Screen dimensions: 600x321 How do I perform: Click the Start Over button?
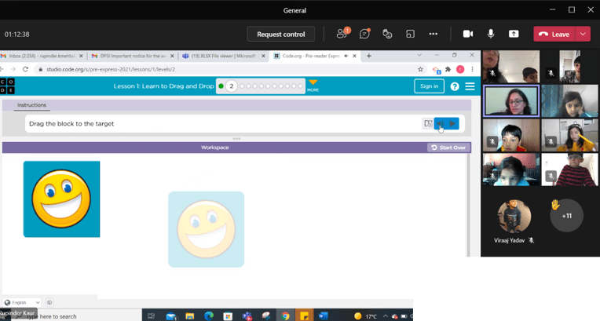tap(448, 148)
